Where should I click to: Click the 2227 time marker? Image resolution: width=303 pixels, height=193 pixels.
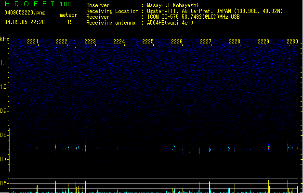click(206, 41)
